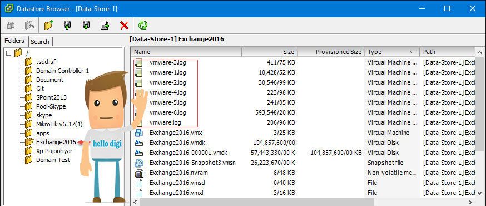
Task: Select the Domain-Test folder
Action: pos(53,160)
